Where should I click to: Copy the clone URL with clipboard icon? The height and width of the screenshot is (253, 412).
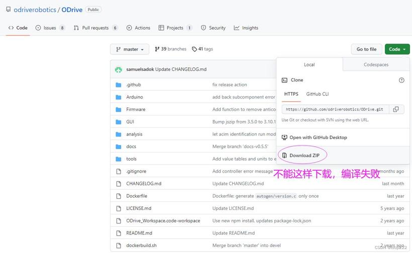tap(396, 109)
